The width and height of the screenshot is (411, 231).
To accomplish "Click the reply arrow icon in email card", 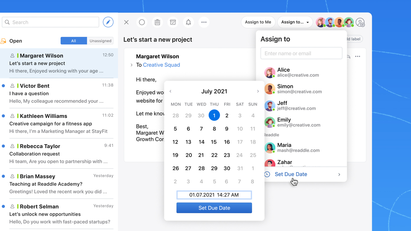I will point(349,57).
